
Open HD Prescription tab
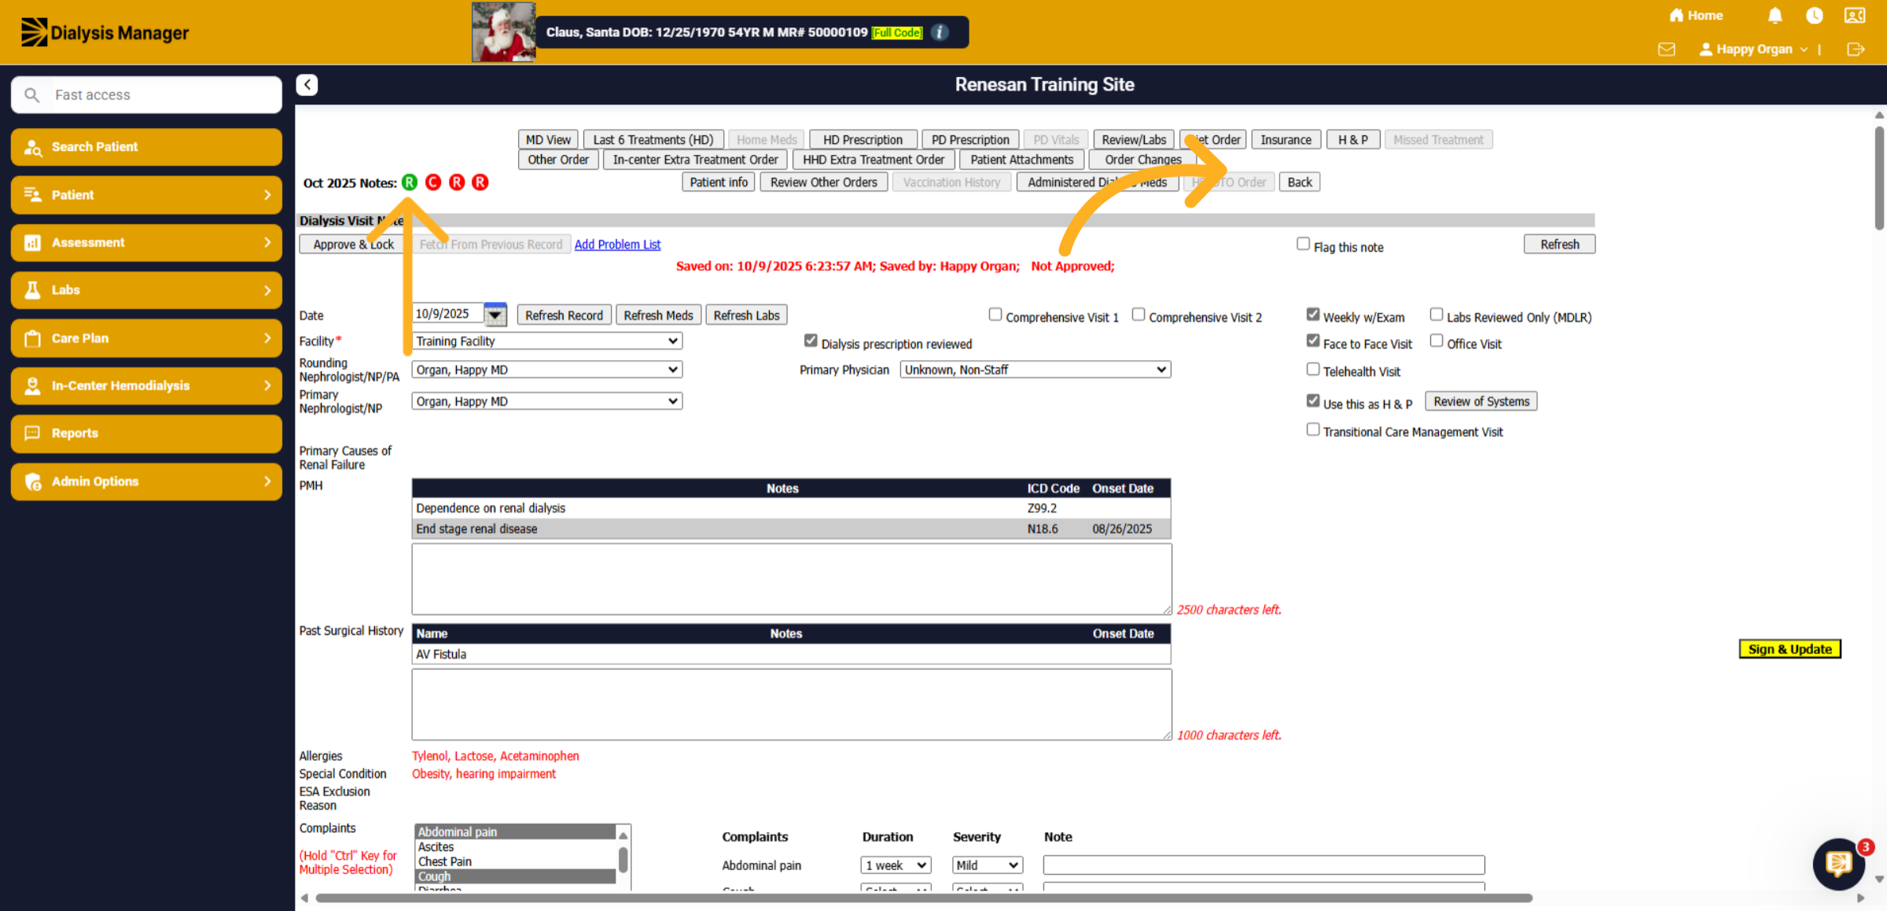point(863,140)
